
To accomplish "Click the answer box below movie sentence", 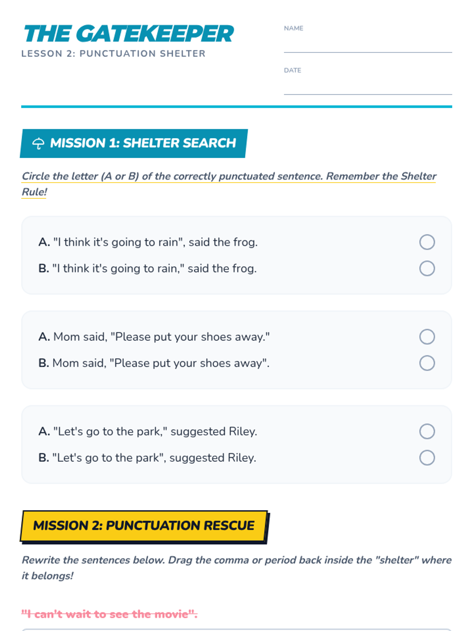I will (236, 630).
